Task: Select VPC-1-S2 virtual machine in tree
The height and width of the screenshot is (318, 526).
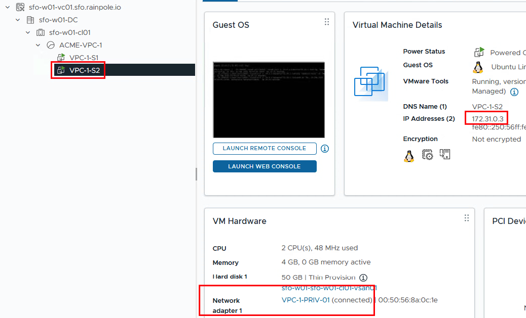Action: click(x=84, y=70)
